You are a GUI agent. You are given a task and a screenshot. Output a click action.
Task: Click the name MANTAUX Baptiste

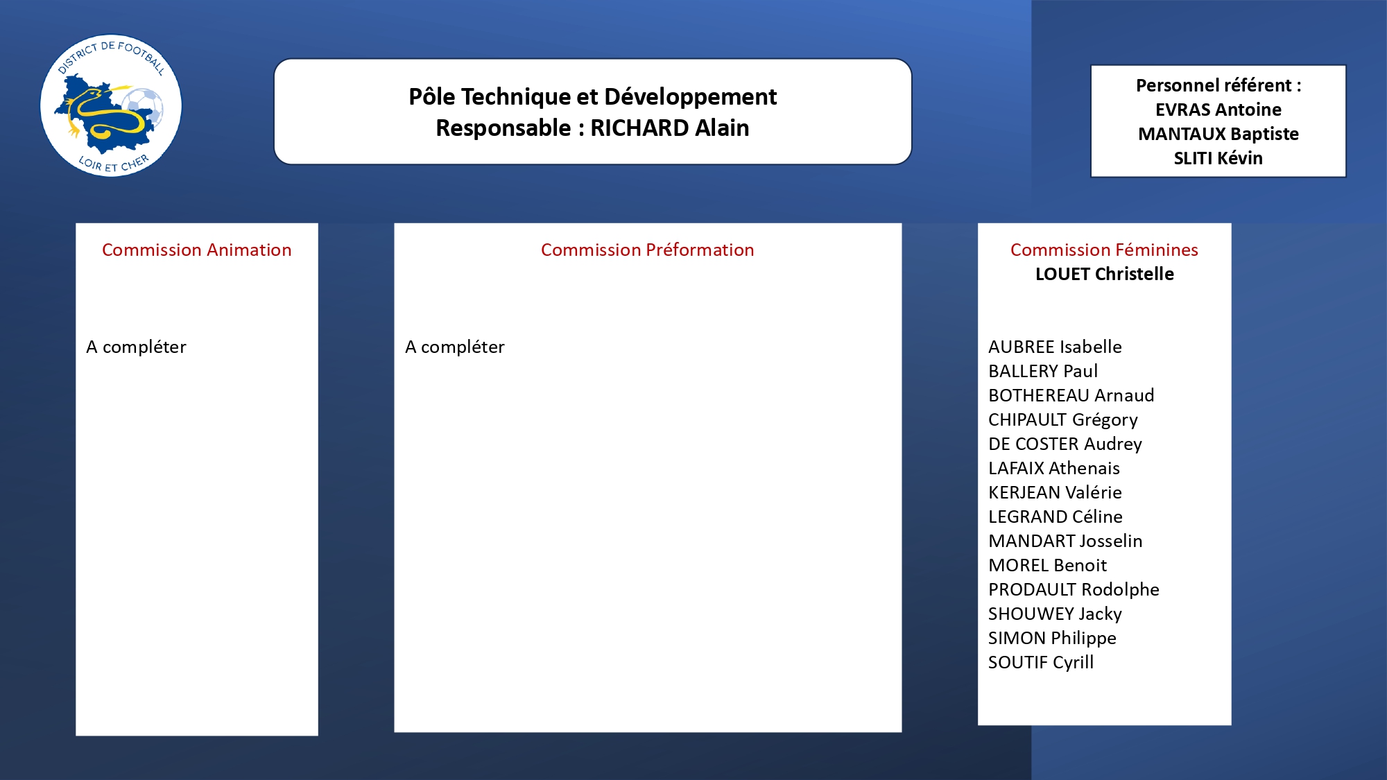tap(1218, 134)
